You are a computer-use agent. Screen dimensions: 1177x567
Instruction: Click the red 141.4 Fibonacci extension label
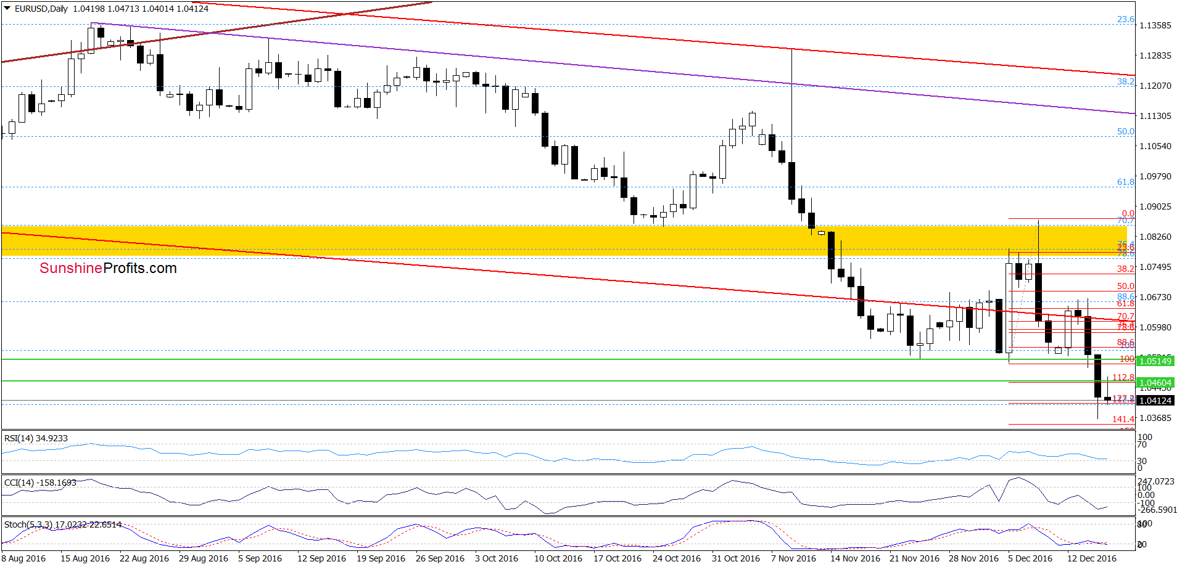coord(1123,419)
